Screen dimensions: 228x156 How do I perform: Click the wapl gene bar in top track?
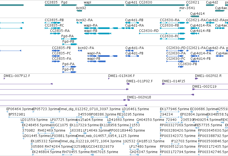104,5
